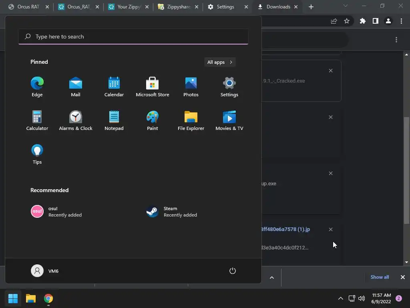Click the scrollbar up arrow

click(x=406, y=55)
